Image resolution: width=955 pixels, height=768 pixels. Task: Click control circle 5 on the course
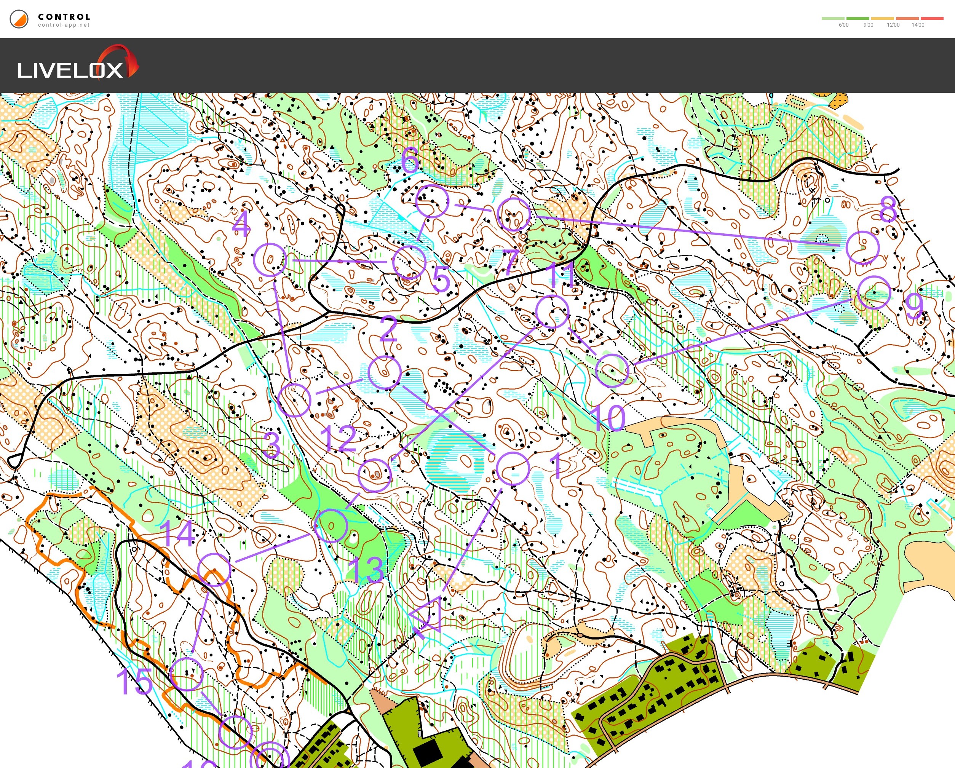coord(409,262)
